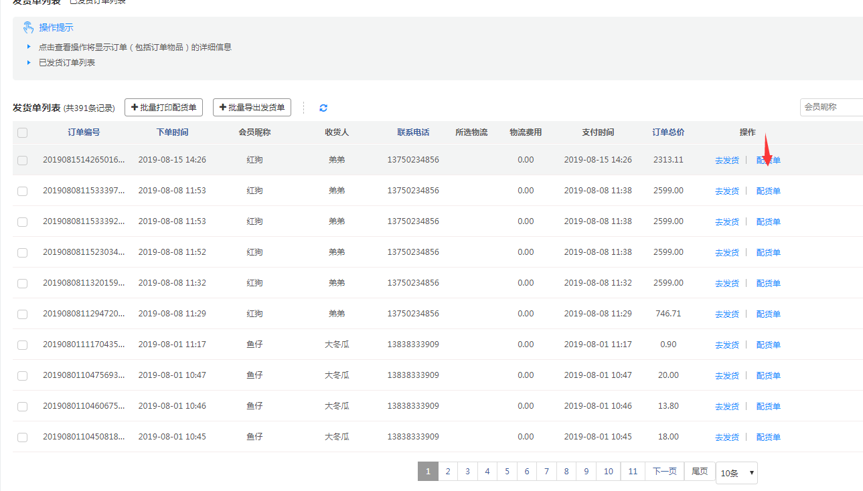
Task: Click the hand icon beside 操作提示
Action: [x=28, y=27]
